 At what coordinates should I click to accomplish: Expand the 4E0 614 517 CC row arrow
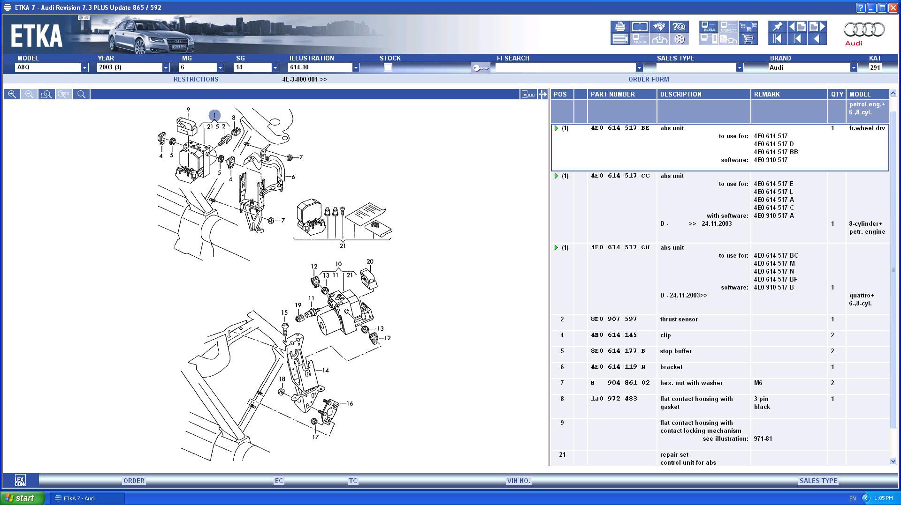click(557, 176)
